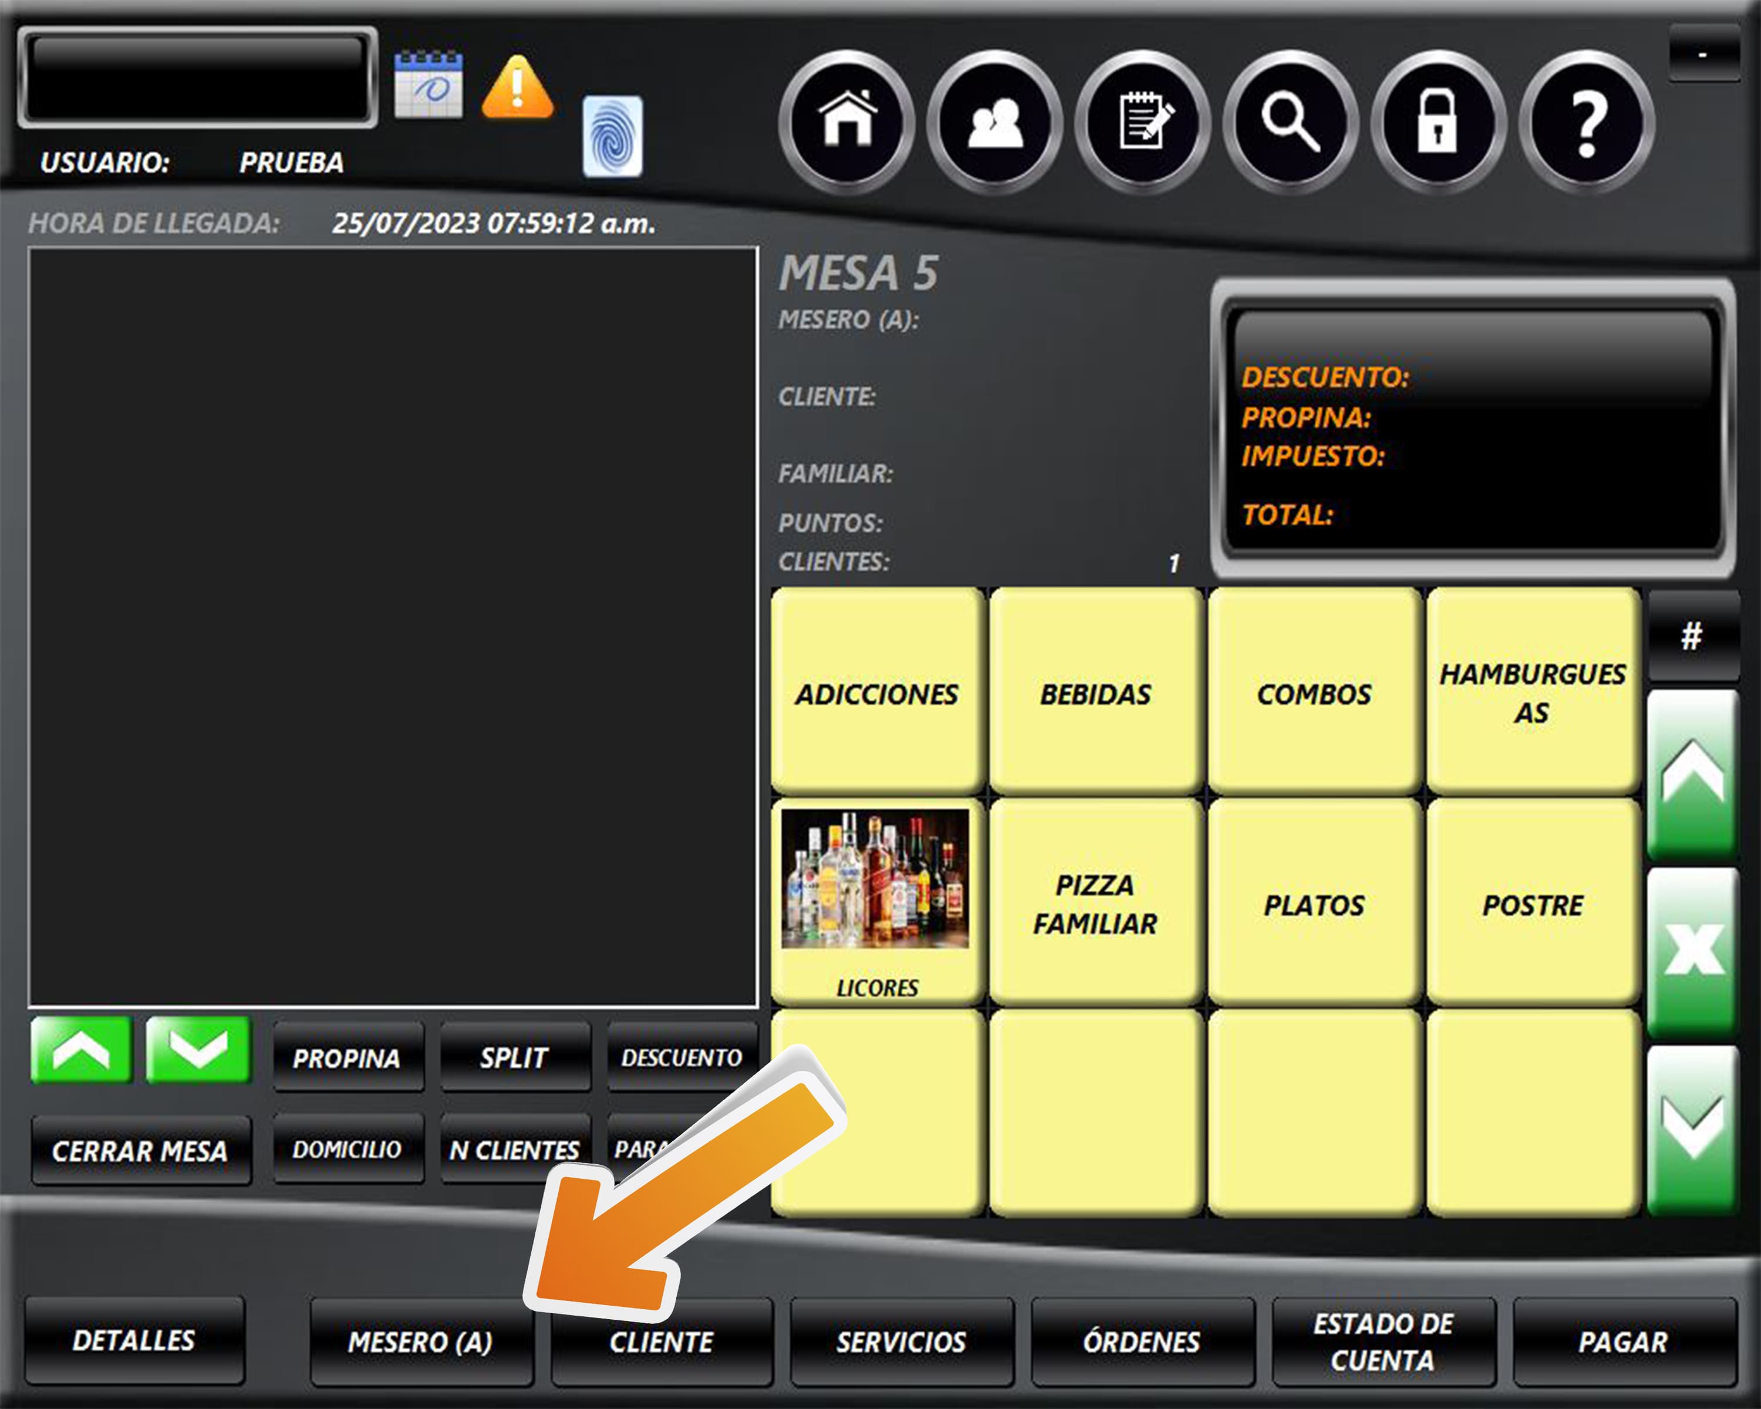The height and width of the screenshot is (1409, 1761).
Task: Move order list up with arrow
Action: pos(81,1050)
